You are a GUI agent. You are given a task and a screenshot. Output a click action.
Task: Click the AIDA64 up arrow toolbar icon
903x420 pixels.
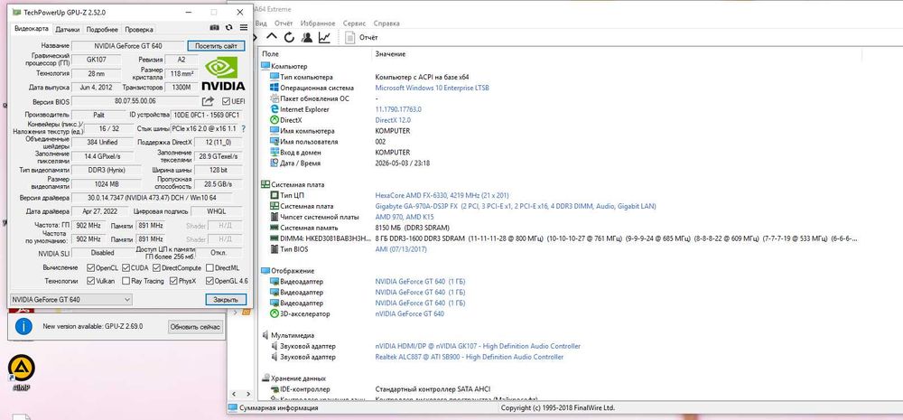tap(272, 37)
